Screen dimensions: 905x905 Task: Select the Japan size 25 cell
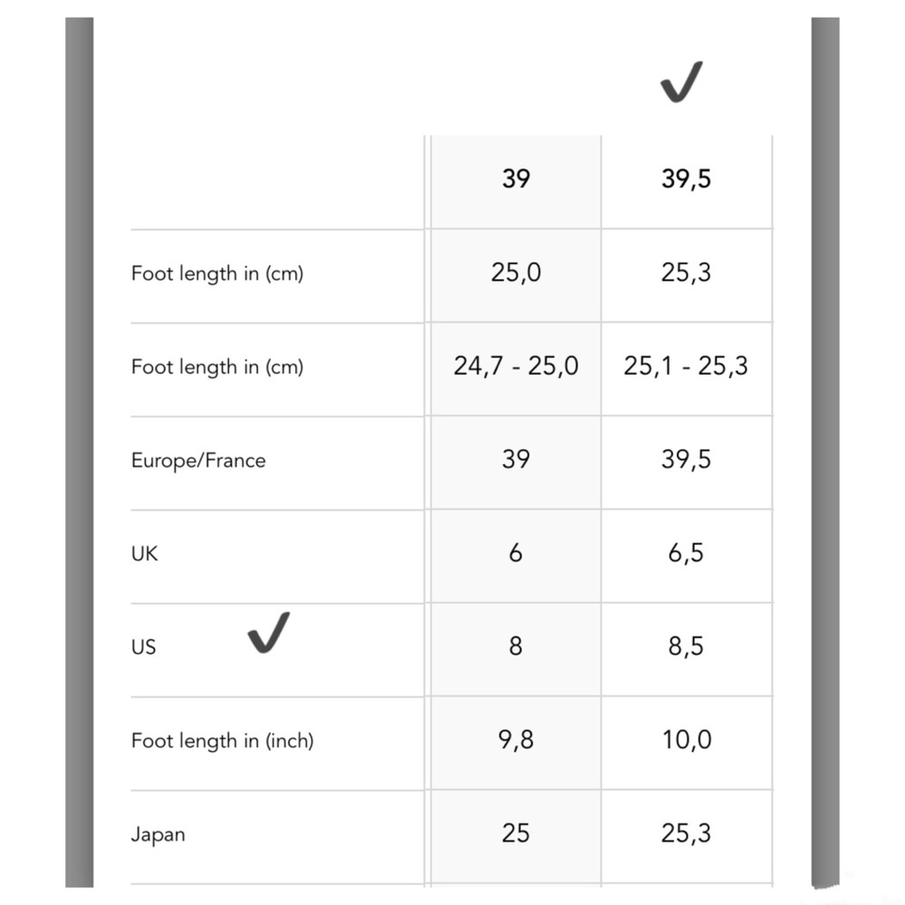coord(515,834)
